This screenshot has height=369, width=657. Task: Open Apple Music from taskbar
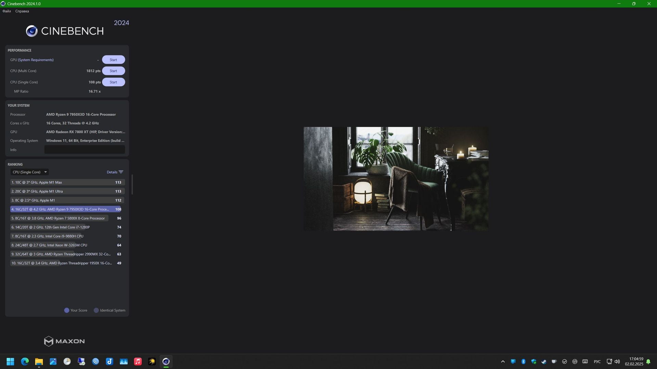pyautogui.click(x=138, y=361)
